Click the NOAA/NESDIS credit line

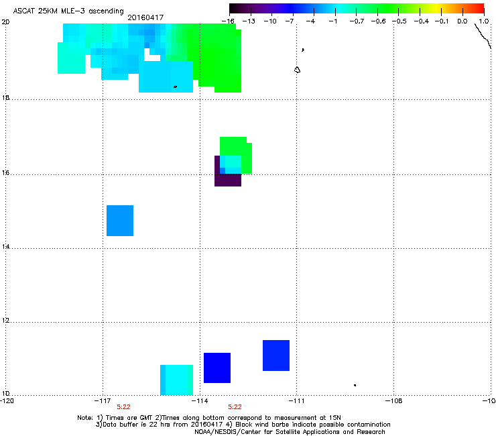(x=290, y=432)
